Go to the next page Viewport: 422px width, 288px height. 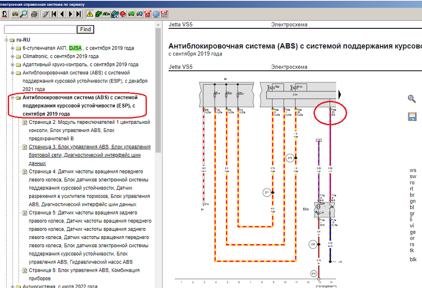pos(71,14)
